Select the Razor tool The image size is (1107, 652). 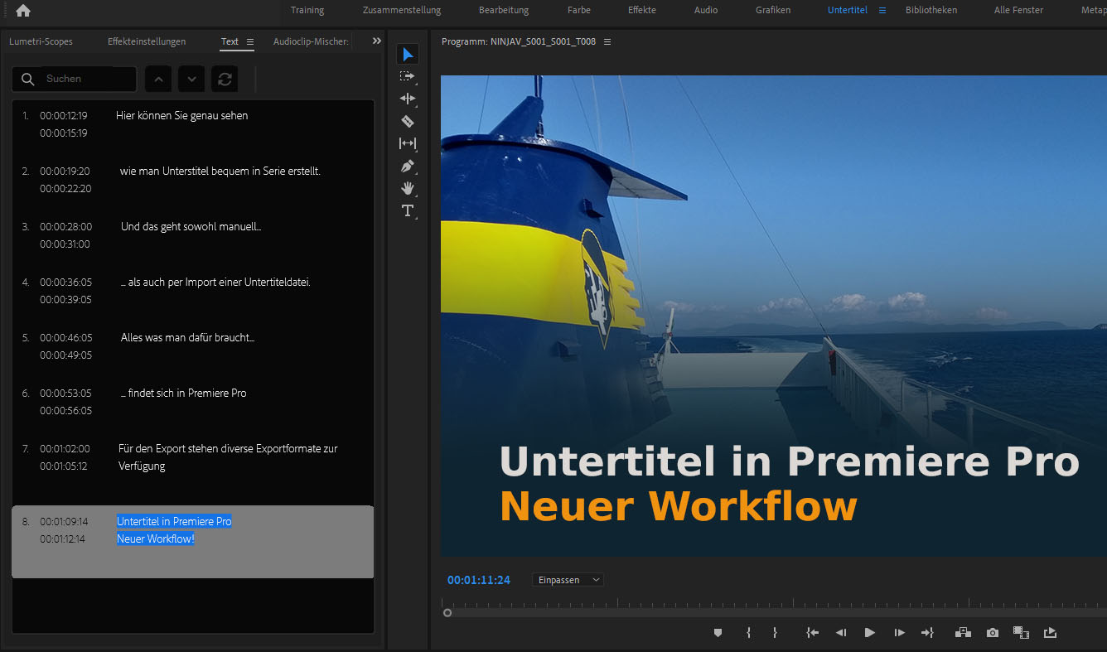point(407,121)
